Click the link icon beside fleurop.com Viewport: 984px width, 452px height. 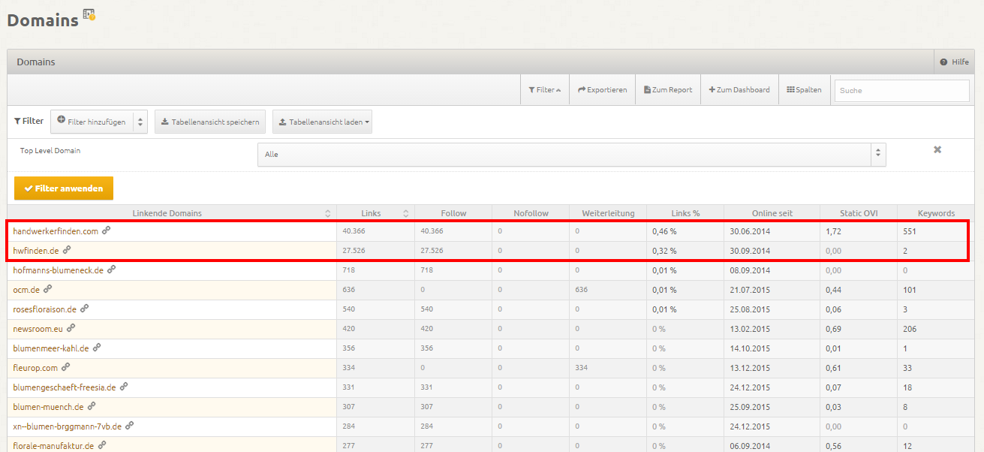pyautogui.click(x=66, y=367)
